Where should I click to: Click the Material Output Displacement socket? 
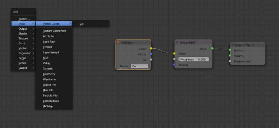coord(230,61)
